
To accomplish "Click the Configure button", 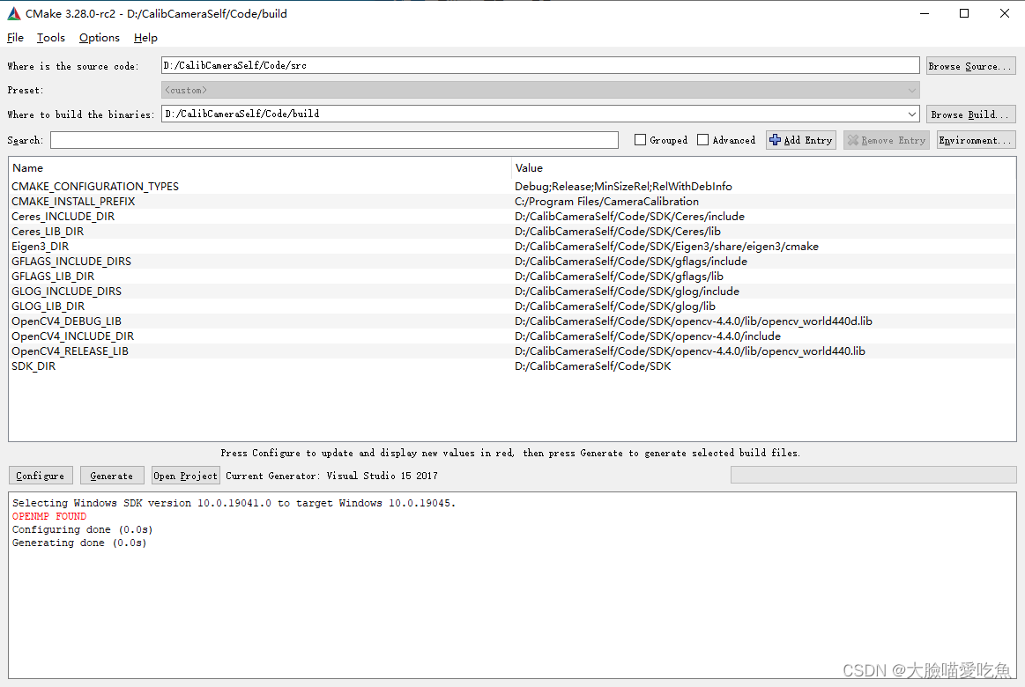I will pos(41,476).
